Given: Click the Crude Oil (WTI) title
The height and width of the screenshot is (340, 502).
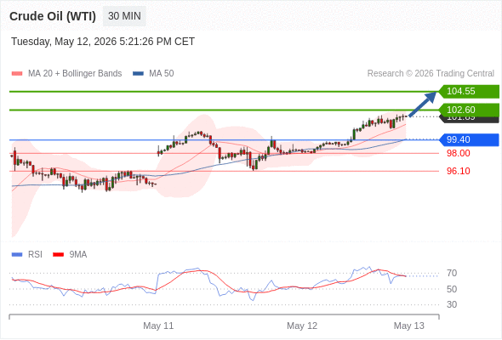Looking at the screenshot, I should (x=53, y=16).
